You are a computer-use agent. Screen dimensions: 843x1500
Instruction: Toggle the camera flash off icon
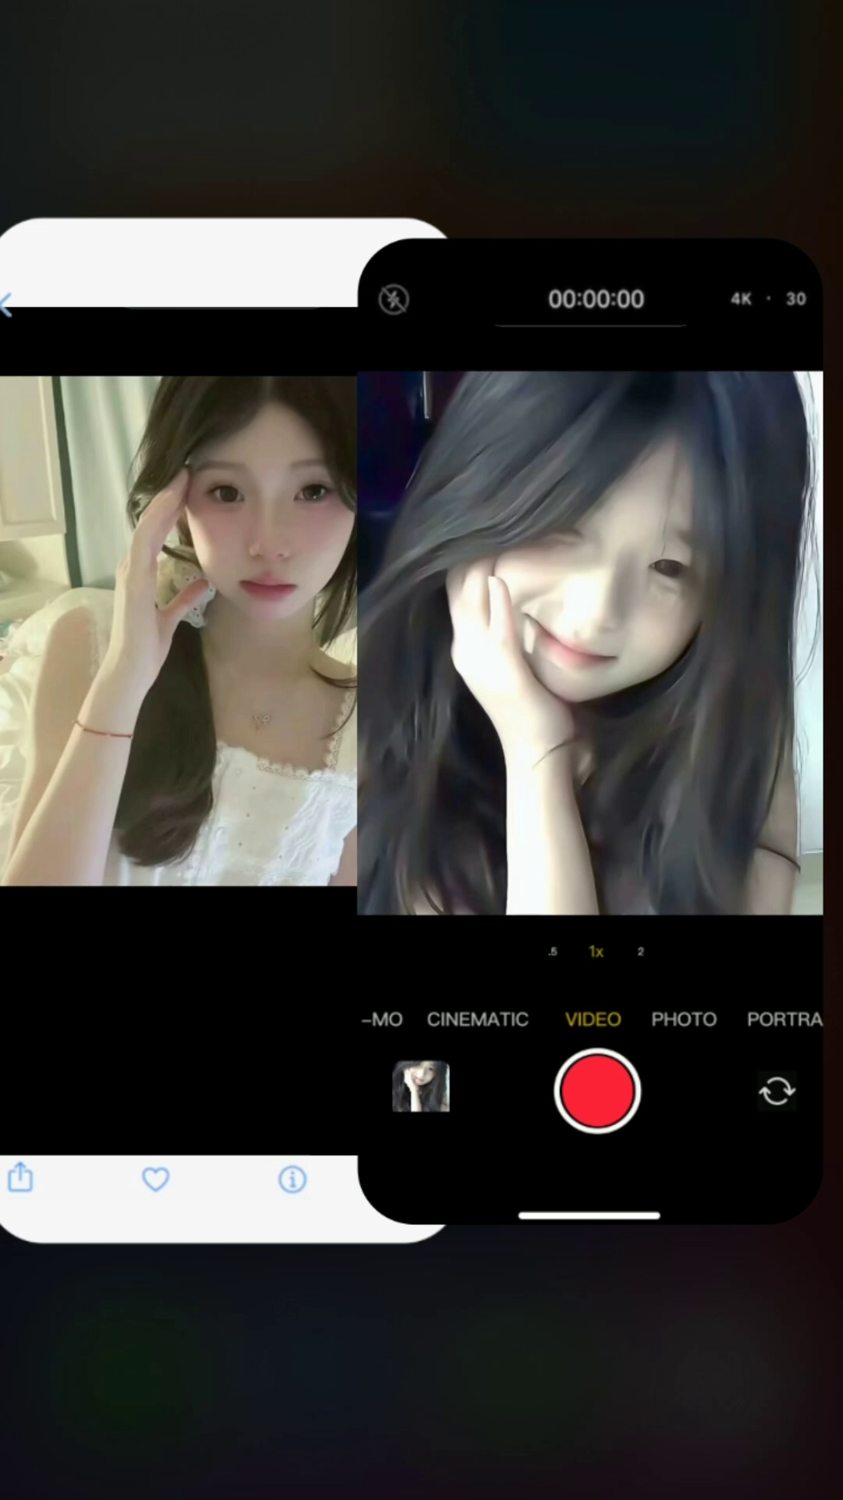393,299
